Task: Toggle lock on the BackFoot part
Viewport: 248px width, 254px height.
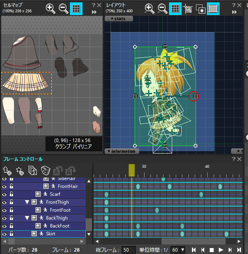Action: (x=11, y=226)
